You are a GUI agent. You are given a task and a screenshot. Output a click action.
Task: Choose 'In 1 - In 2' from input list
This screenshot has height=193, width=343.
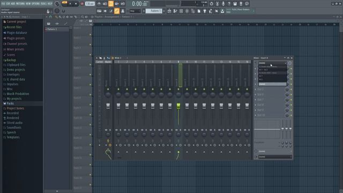coord(272,70)
